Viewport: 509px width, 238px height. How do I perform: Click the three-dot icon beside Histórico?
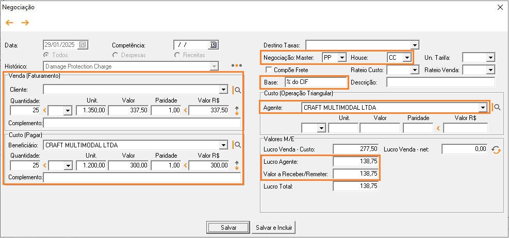[237, 65]
